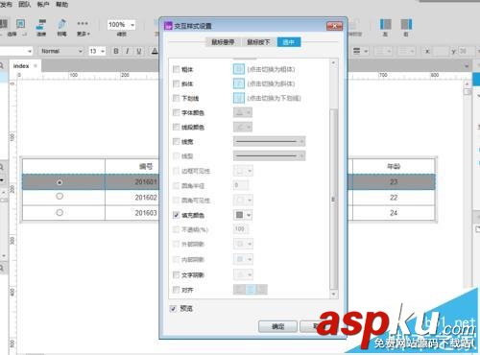This screenshot has height=355, width=480.
Task: Click the gray fill color swatch
Action: pyautogui.click(x=239, y=215)
